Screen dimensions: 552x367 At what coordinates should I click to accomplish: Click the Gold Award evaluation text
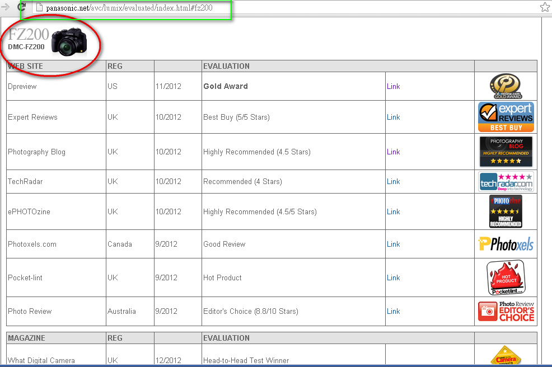pos(225,86)
